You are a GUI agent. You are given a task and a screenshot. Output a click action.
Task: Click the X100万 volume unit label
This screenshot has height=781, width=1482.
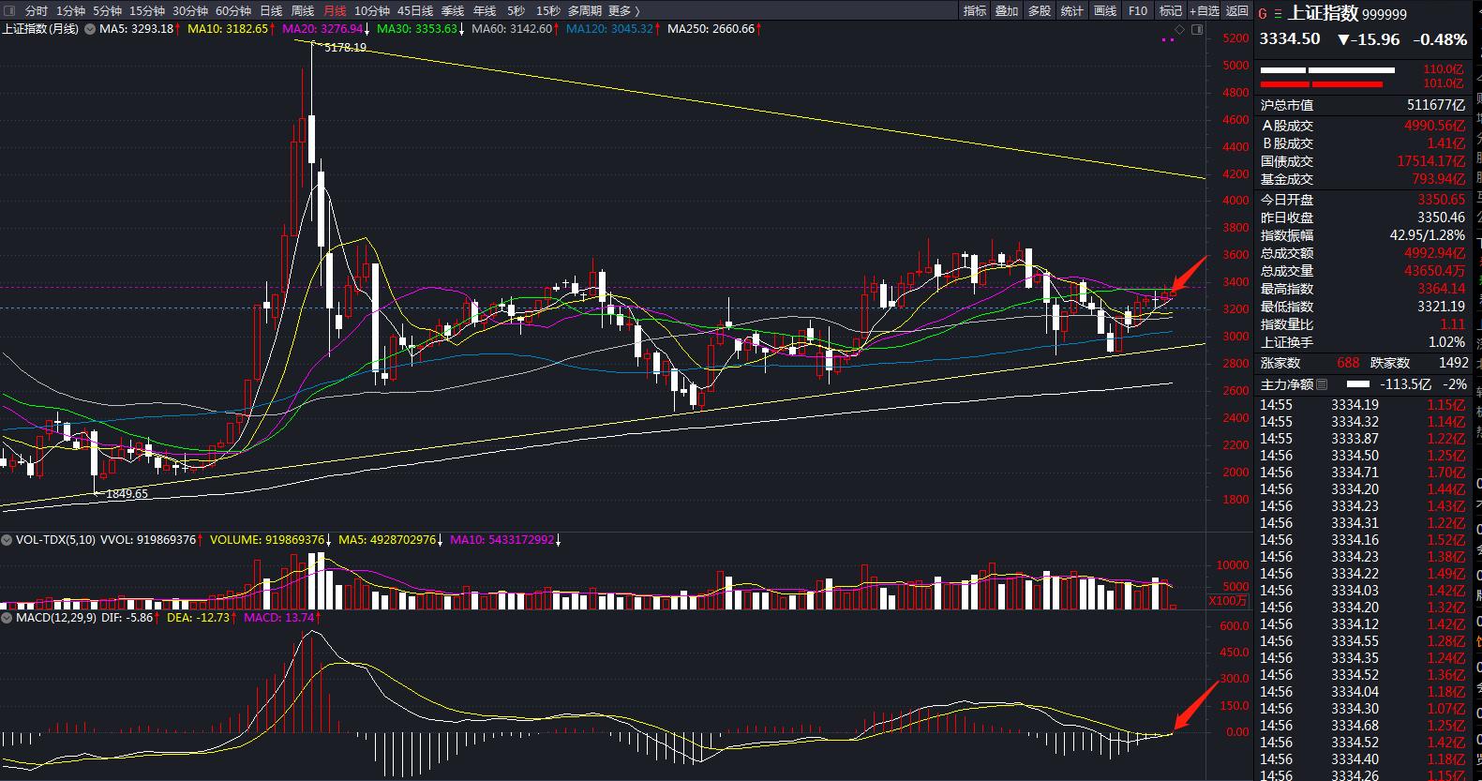[1227, 601]
